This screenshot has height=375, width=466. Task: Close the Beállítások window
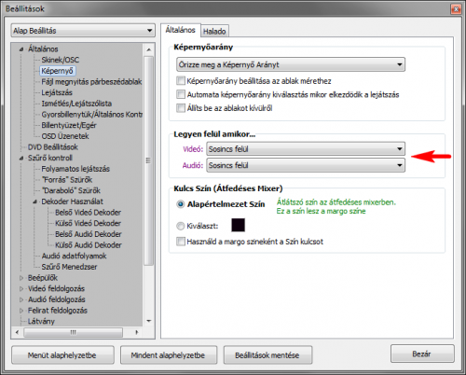click(x=456, y=9)
